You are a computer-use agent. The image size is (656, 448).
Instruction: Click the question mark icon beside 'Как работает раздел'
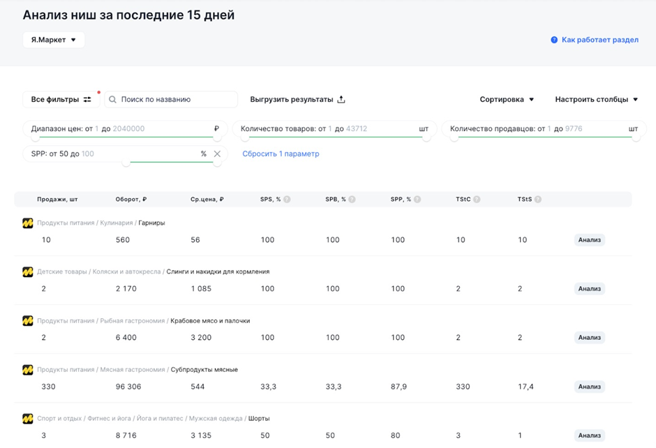(x=554, y=40)
